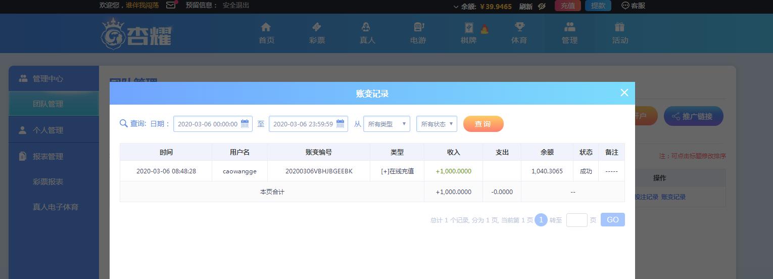
Task: Select 管理中心 in sidebar
Action: 54,78
